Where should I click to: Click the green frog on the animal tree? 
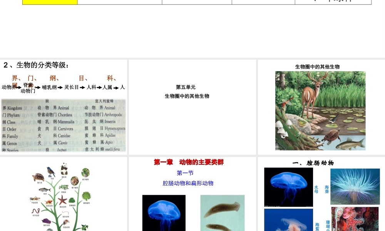[x=64, y=187]
